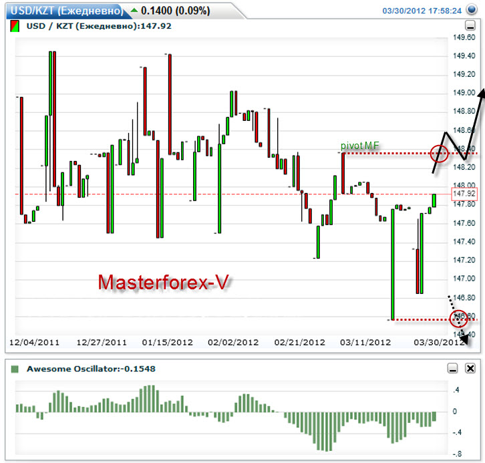Click the 03/11/2012 date axis label
The image size is (485, 463).
(365, 342)
